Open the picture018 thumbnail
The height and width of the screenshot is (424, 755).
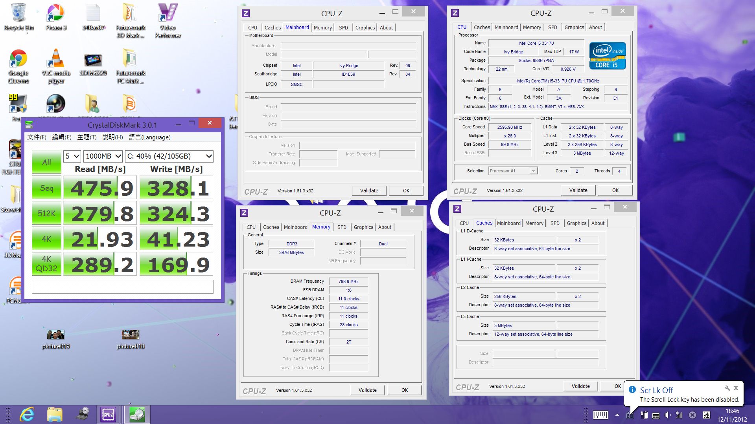tap(131, 339)
